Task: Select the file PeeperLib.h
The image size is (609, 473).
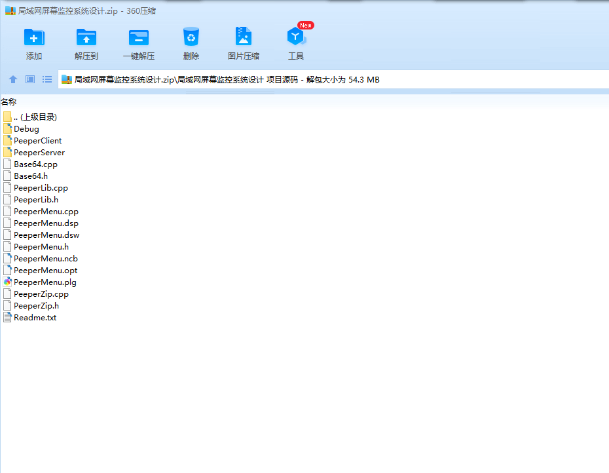Action: tap(31, 199)
